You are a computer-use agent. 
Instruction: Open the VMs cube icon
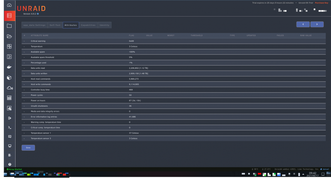9,78
